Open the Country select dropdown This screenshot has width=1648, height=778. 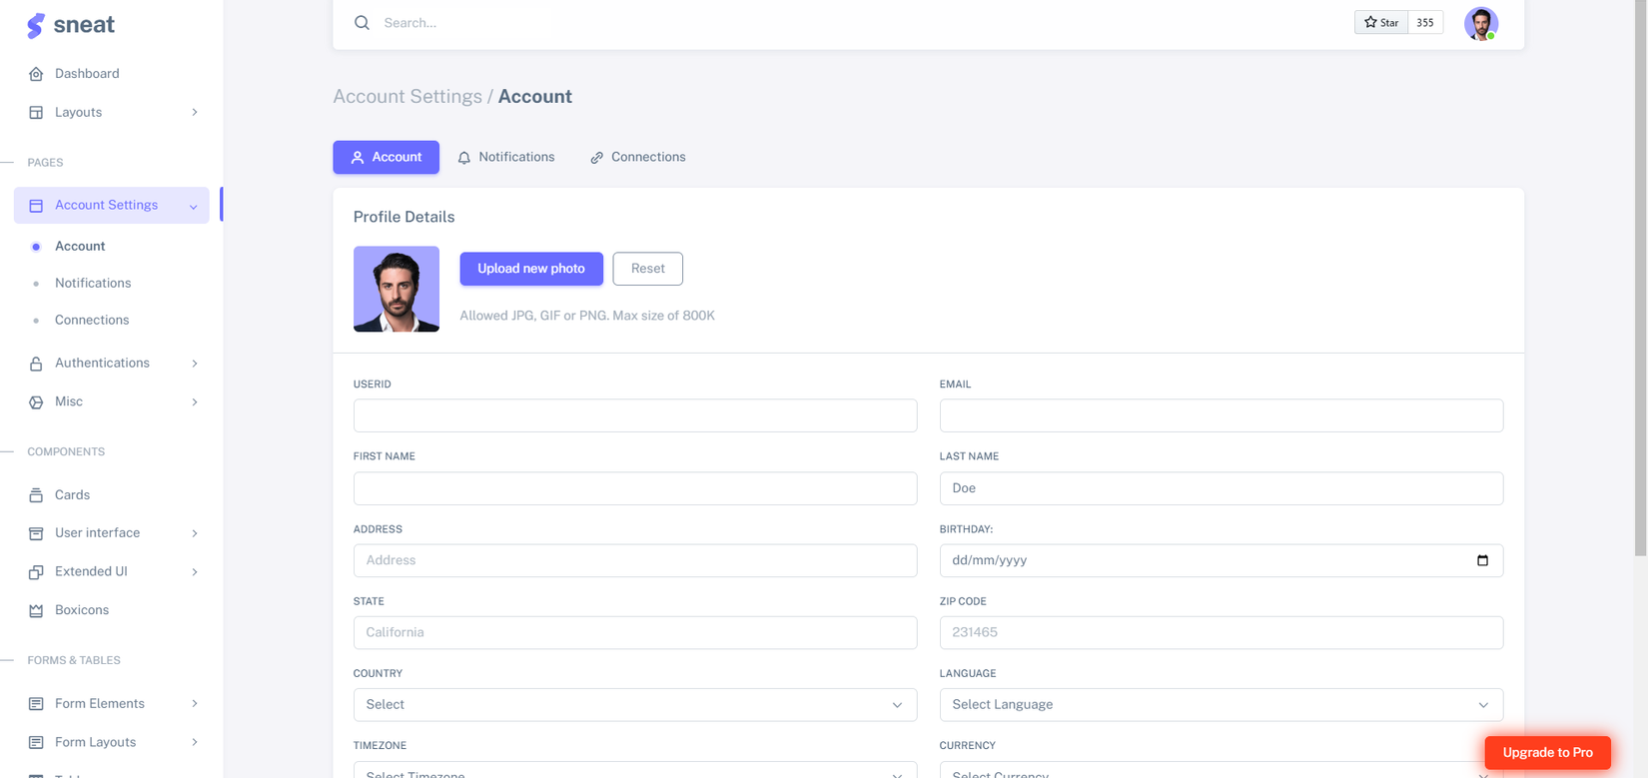pyautogui.click(x=634, y=705)
